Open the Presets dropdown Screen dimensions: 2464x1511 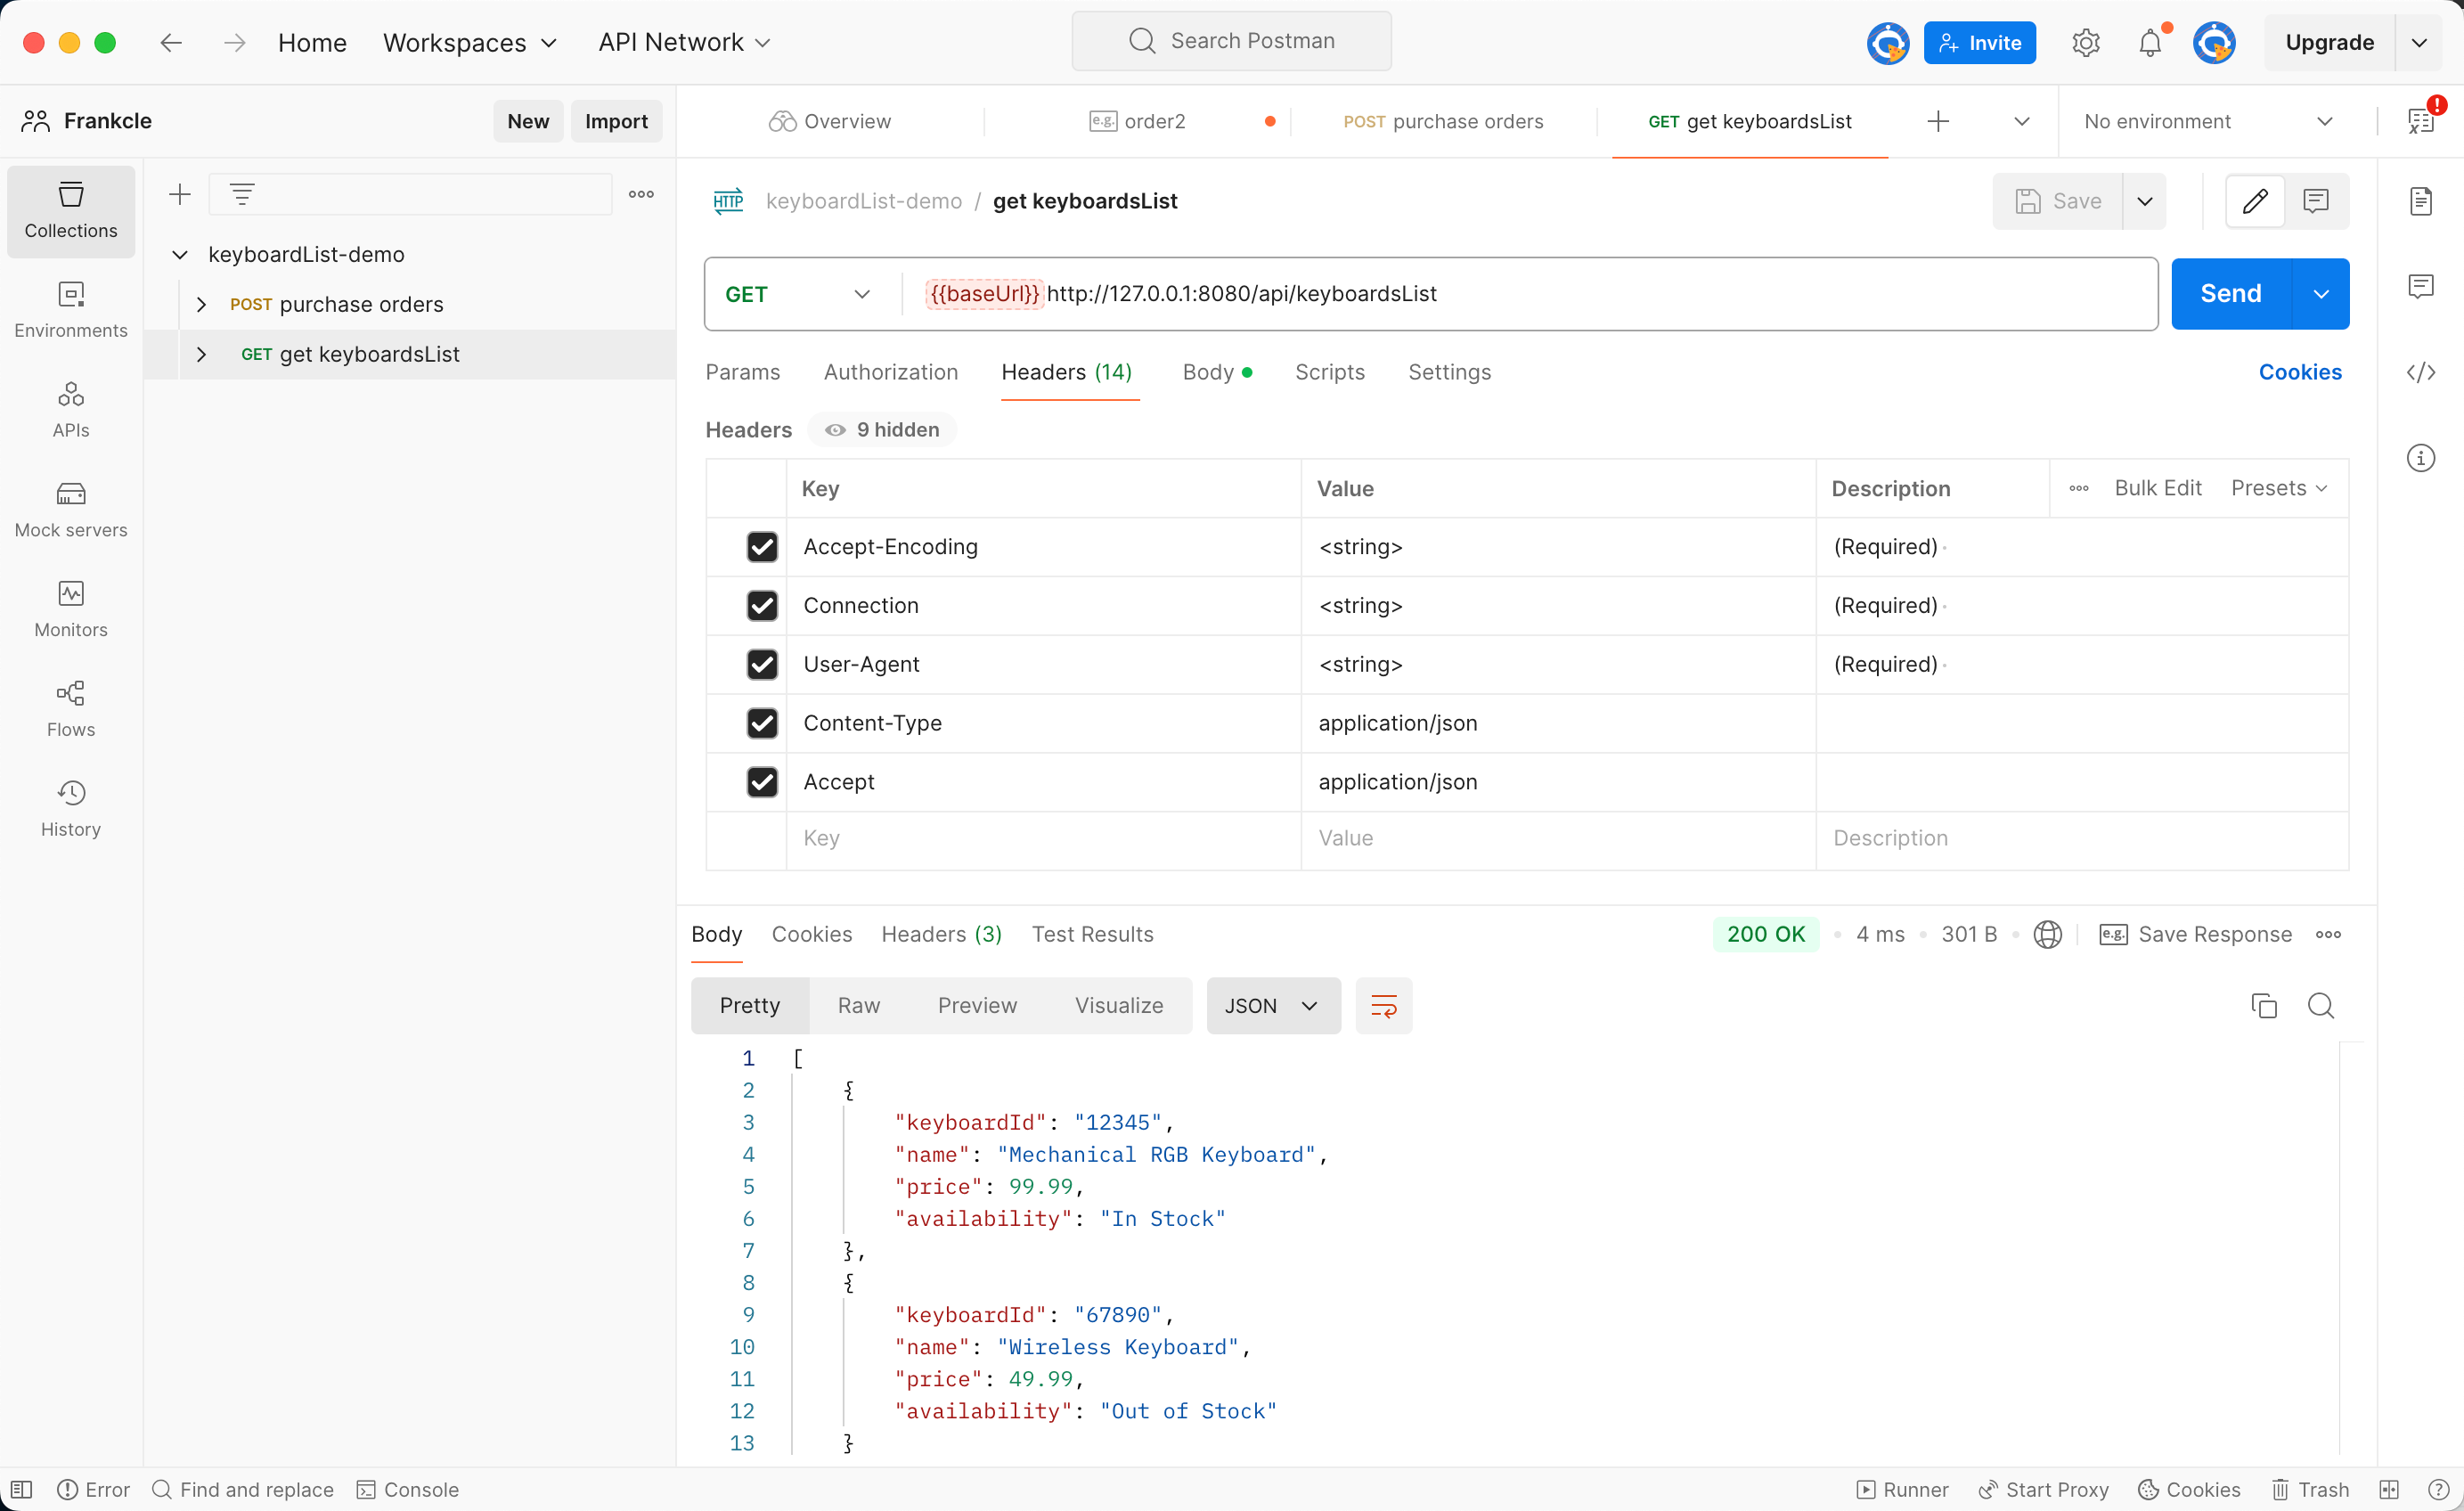(2279, 488)
